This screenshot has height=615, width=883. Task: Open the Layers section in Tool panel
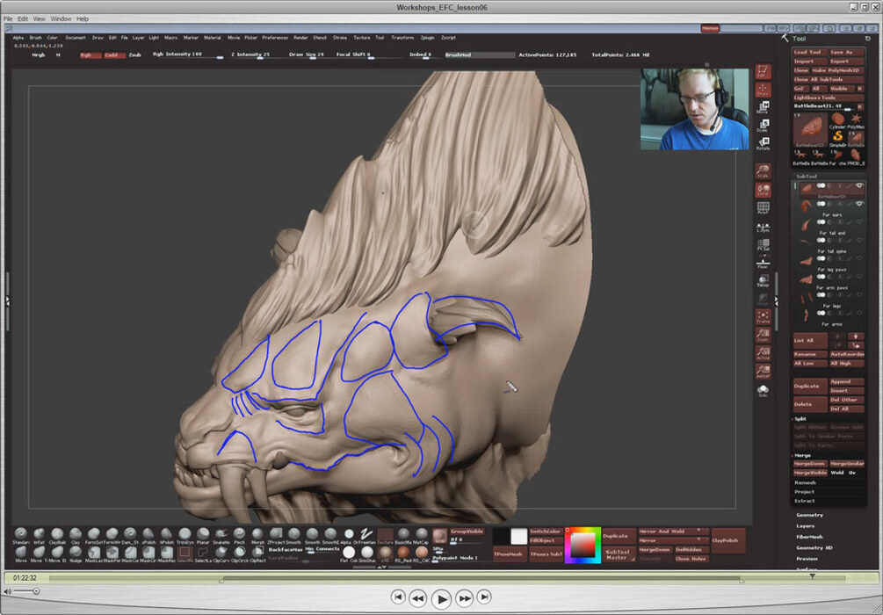coord(806,526)
